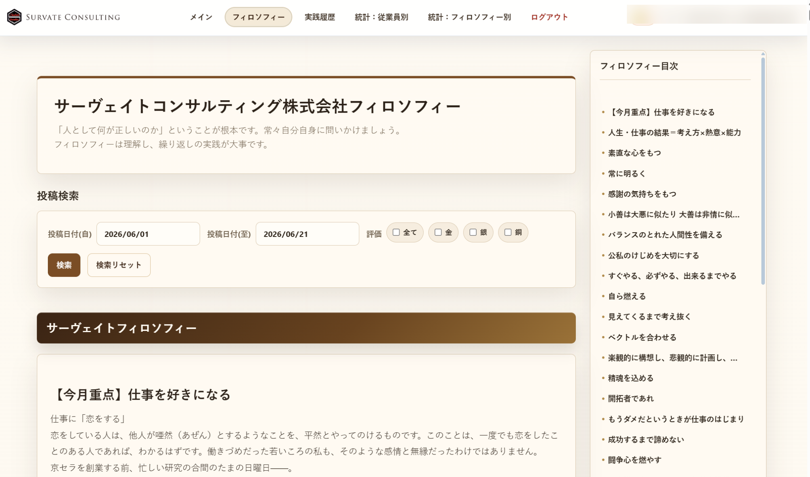
Task: Click the 投稿日付(至) date field
Action: pos(307,234)
